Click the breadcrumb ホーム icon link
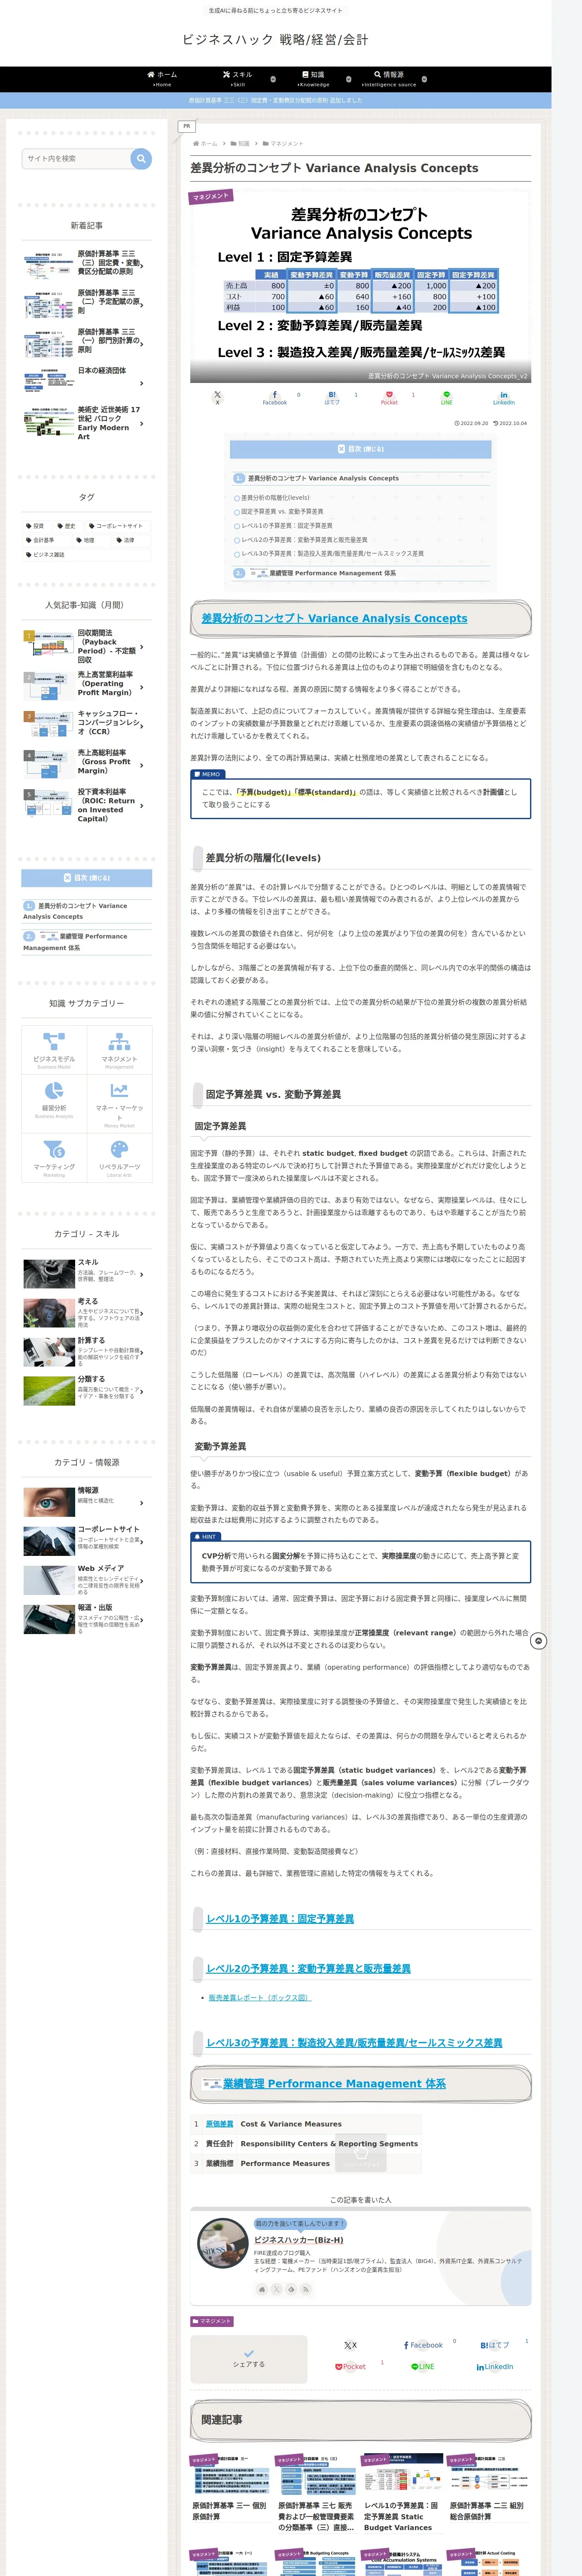 [204, 144]
